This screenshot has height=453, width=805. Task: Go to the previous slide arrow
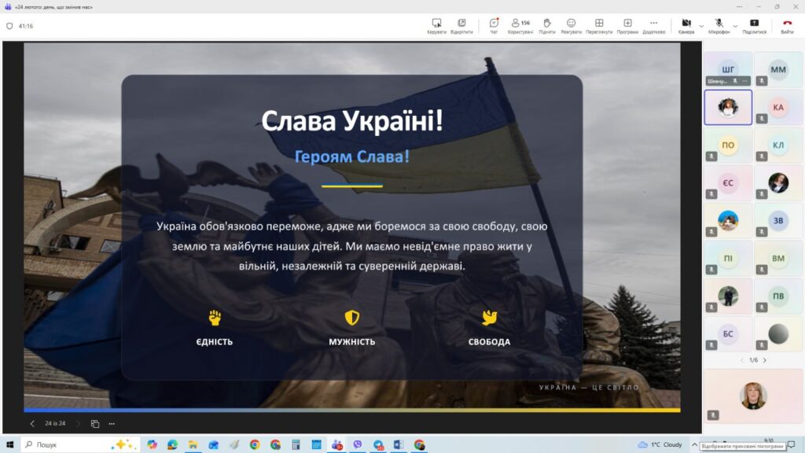[32, 423]
